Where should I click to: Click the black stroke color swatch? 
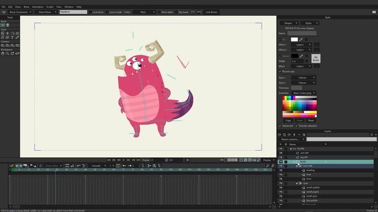point(295,56)
